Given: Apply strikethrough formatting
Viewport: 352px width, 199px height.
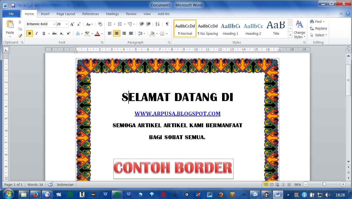Looking at the screenshot, I should 54,33.
